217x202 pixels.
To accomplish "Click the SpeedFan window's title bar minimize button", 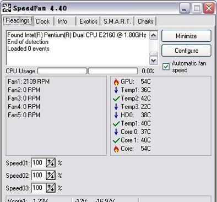I will 185,8.
